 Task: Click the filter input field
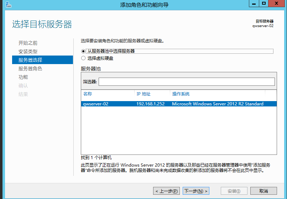(x=187, y=82)
